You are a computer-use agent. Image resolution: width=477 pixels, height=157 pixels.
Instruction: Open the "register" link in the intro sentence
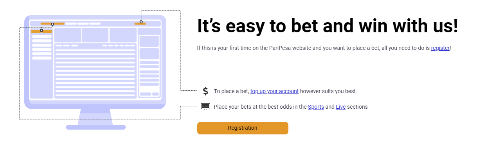pyautogui.click(x=440, y=48)
